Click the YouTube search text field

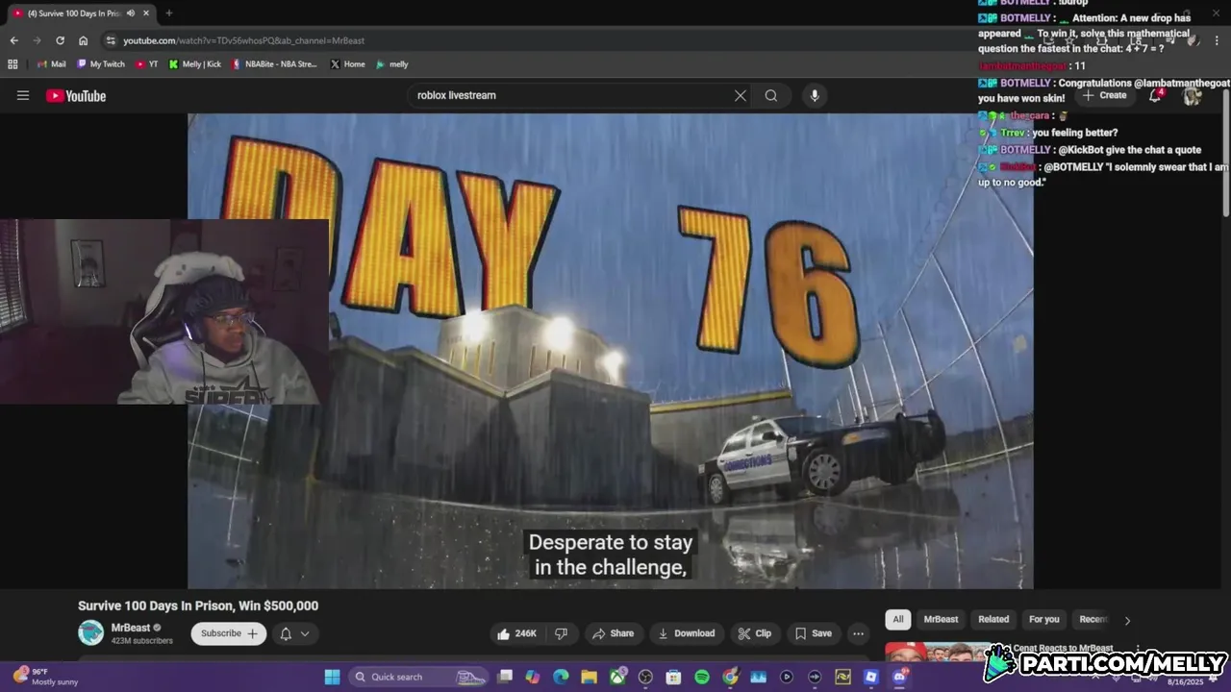[x=569, y=95]
